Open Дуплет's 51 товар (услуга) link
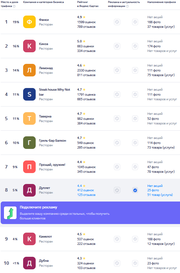Screen dimensions: 180x273 click(160, 195)
